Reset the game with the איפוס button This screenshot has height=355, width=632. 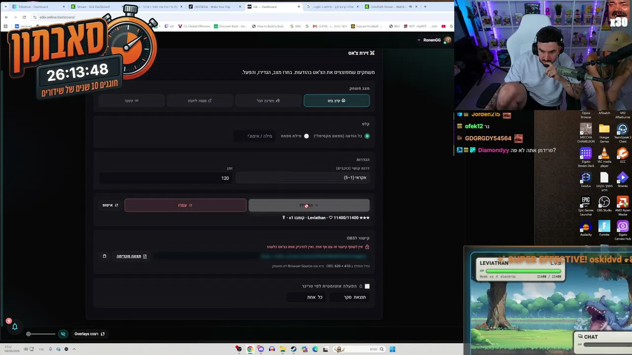coord(110,205)
